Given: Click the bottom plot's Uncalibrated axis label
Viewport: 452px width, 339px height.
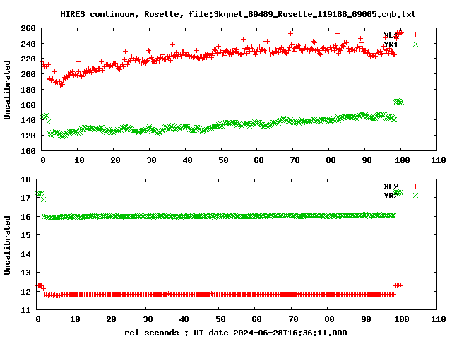Looking at the screenshot, I should [7, 245].
